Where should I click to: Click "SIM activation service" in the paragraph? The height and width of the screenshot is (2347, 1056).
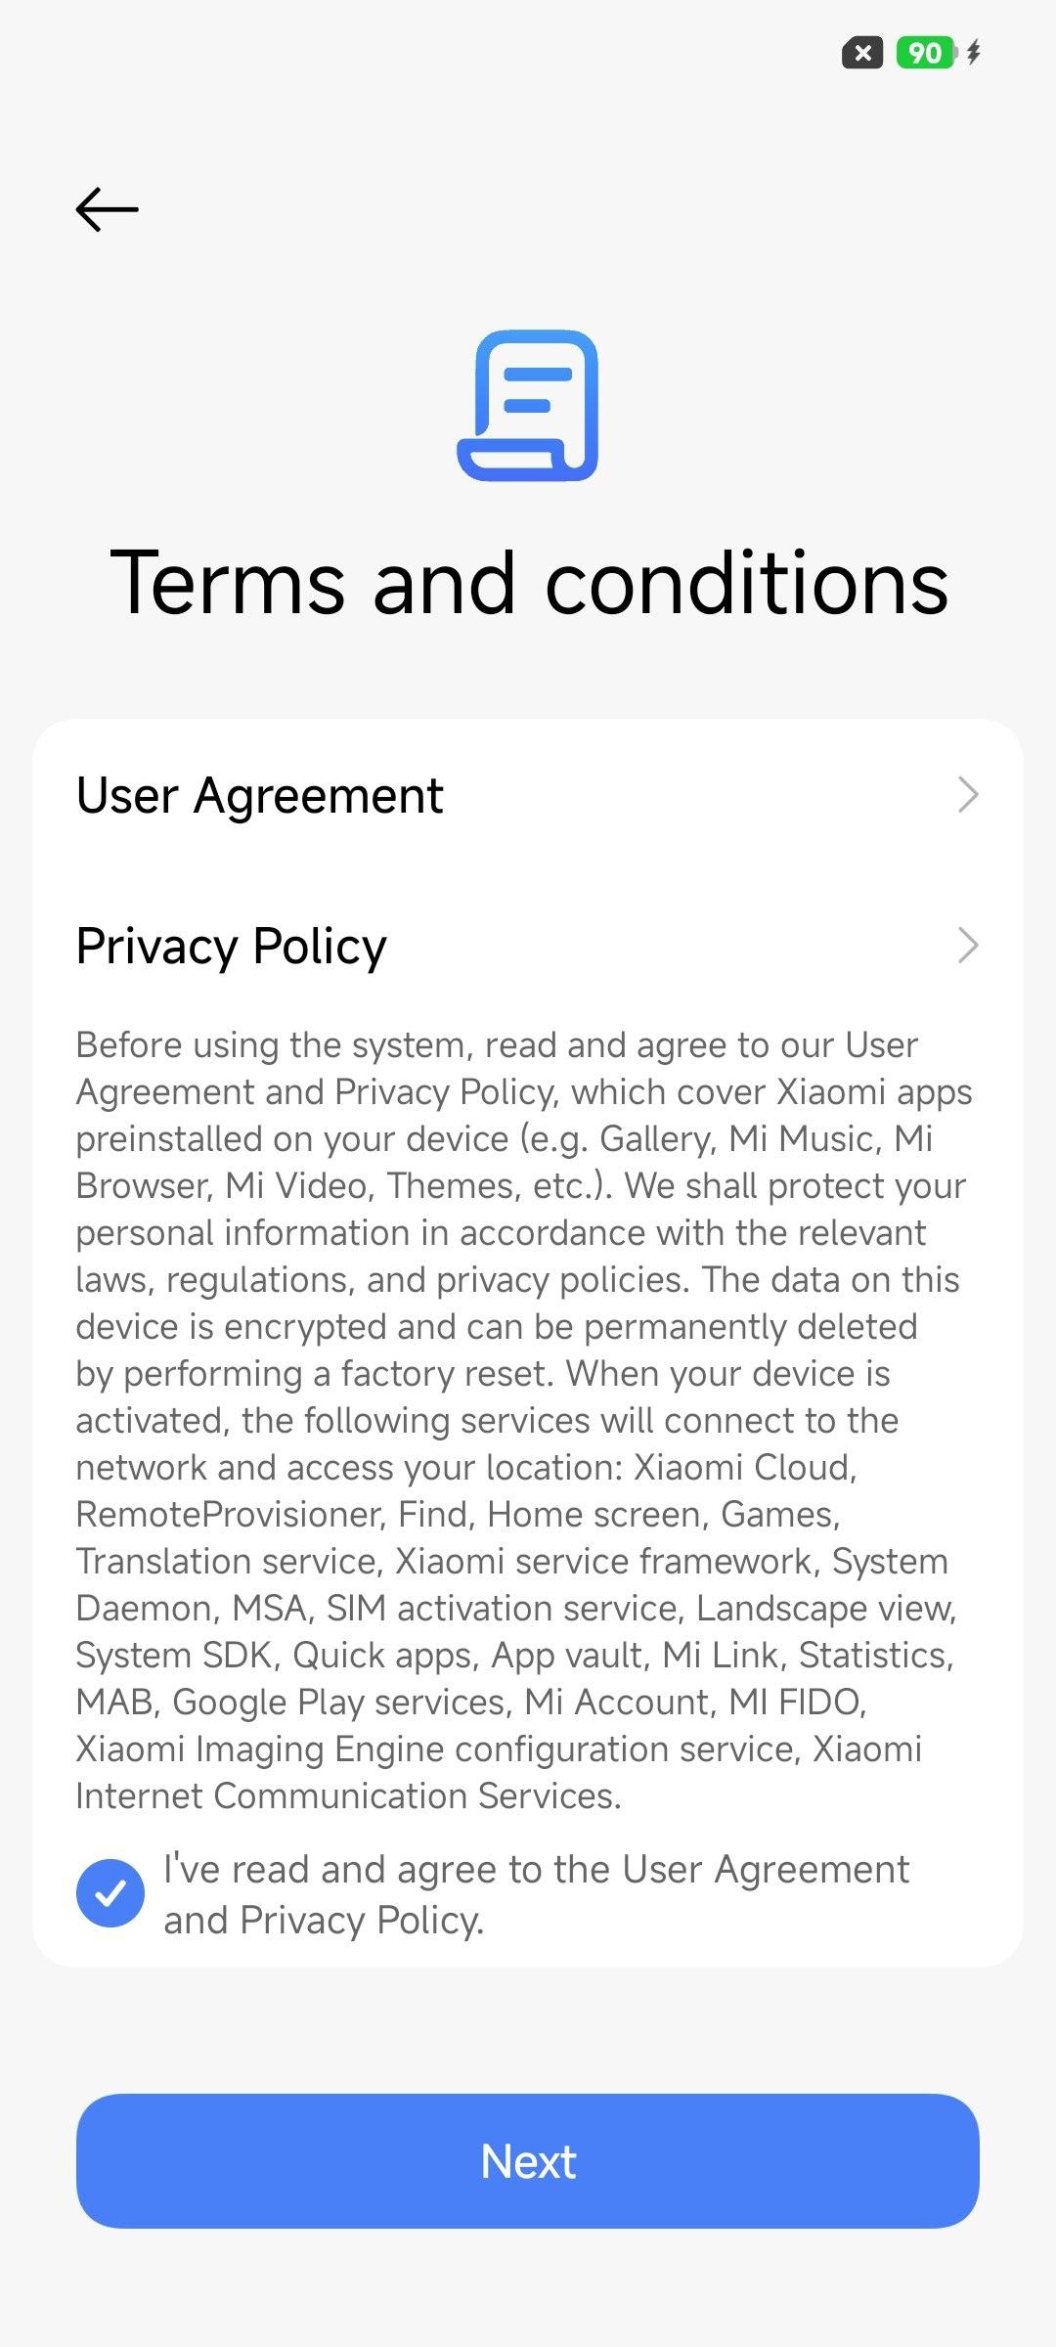coord(503,1608)
